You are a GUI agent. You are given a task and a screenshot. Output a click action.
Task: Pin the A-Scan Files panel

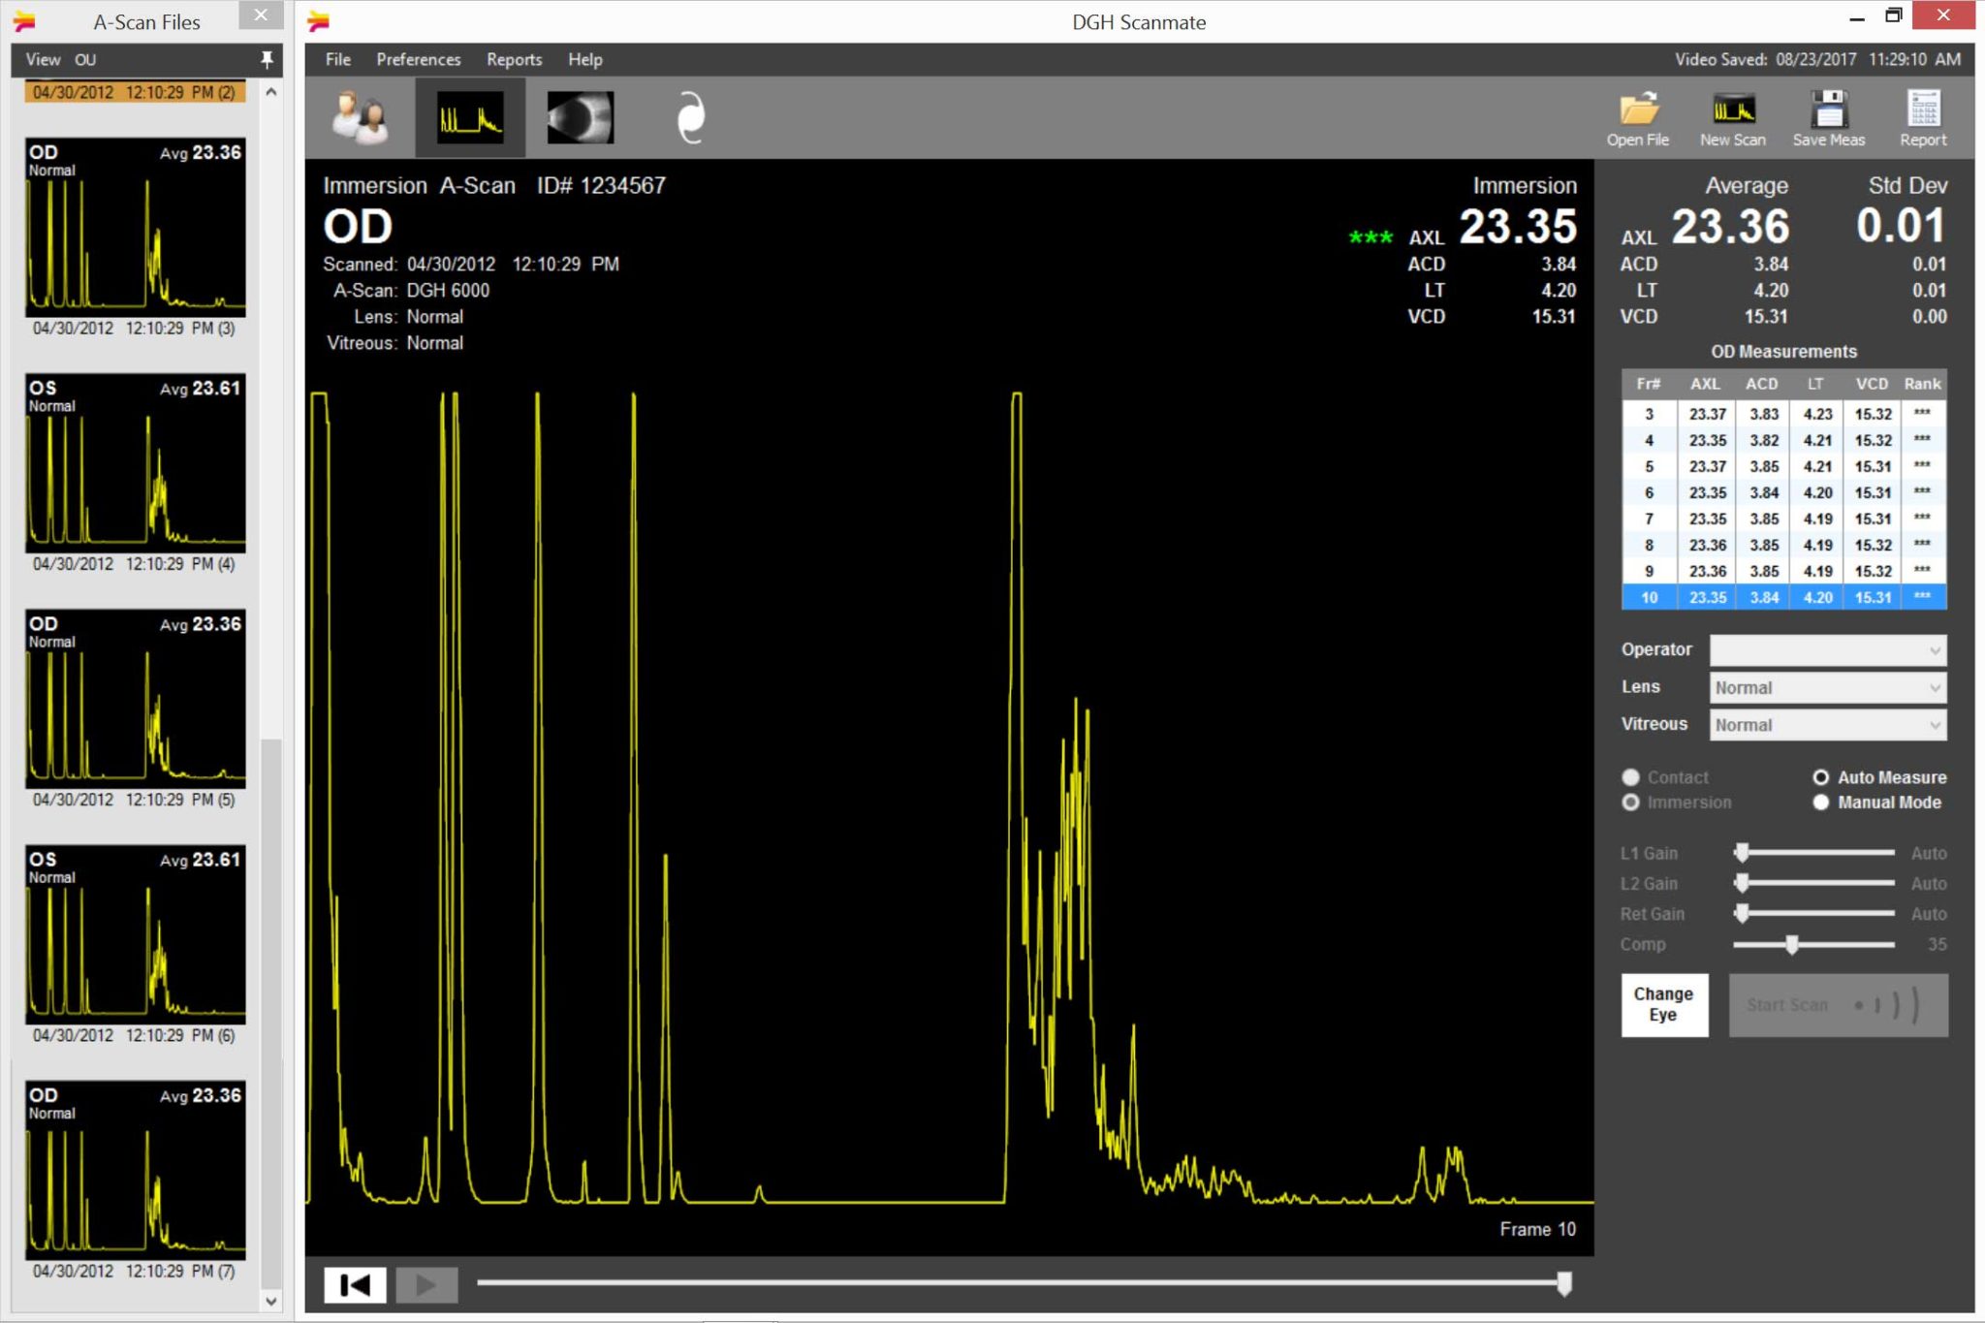click(267, 60)
